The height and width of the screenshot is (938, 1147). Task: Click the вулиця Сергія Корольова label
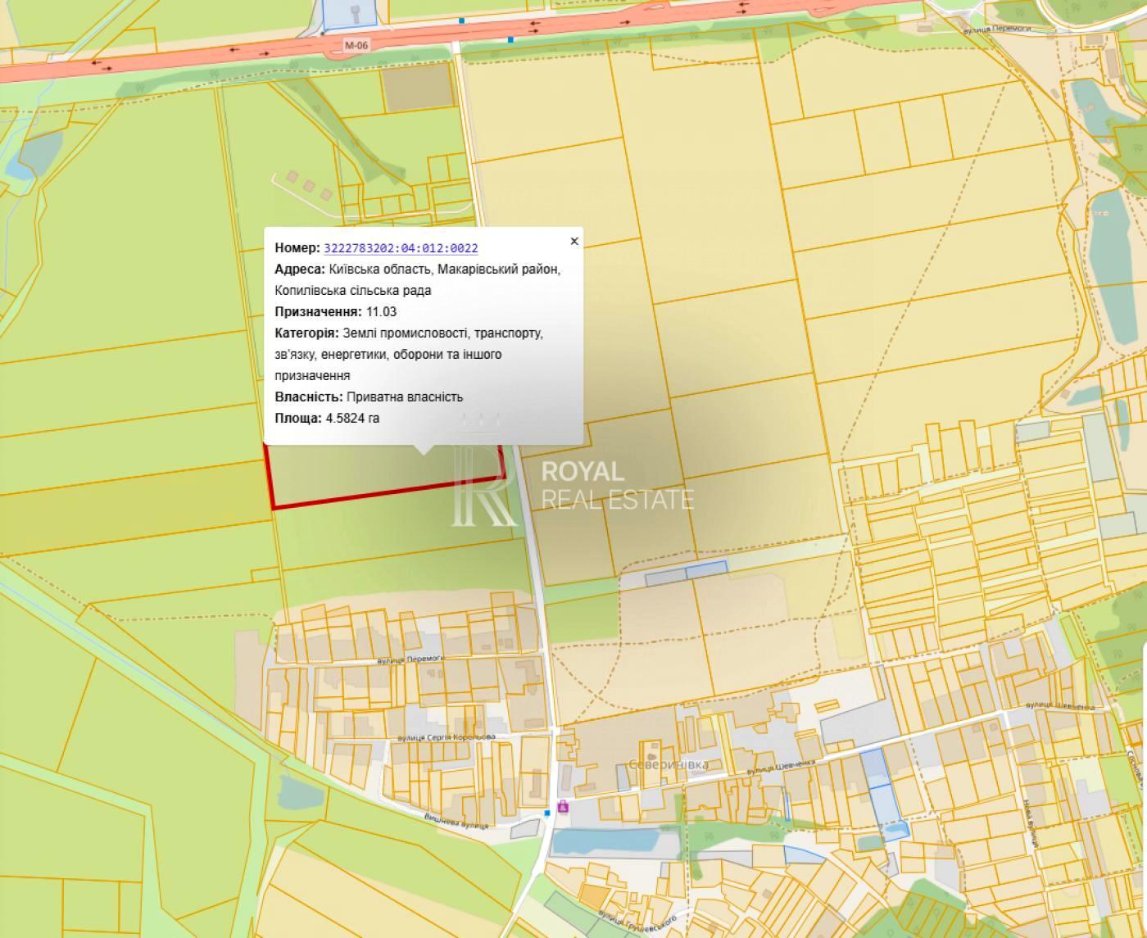(x=447, y=737)
